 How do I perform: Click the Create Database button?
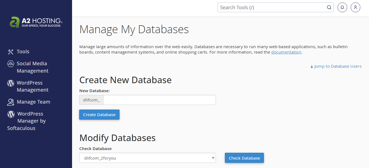tap(99, 114)
